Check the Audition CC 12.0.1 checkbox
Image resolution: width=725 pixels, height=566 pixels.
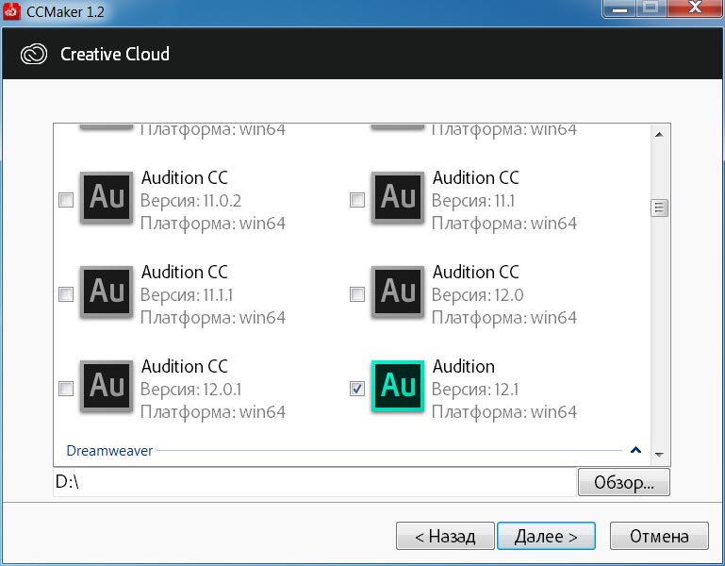(66, 389)
